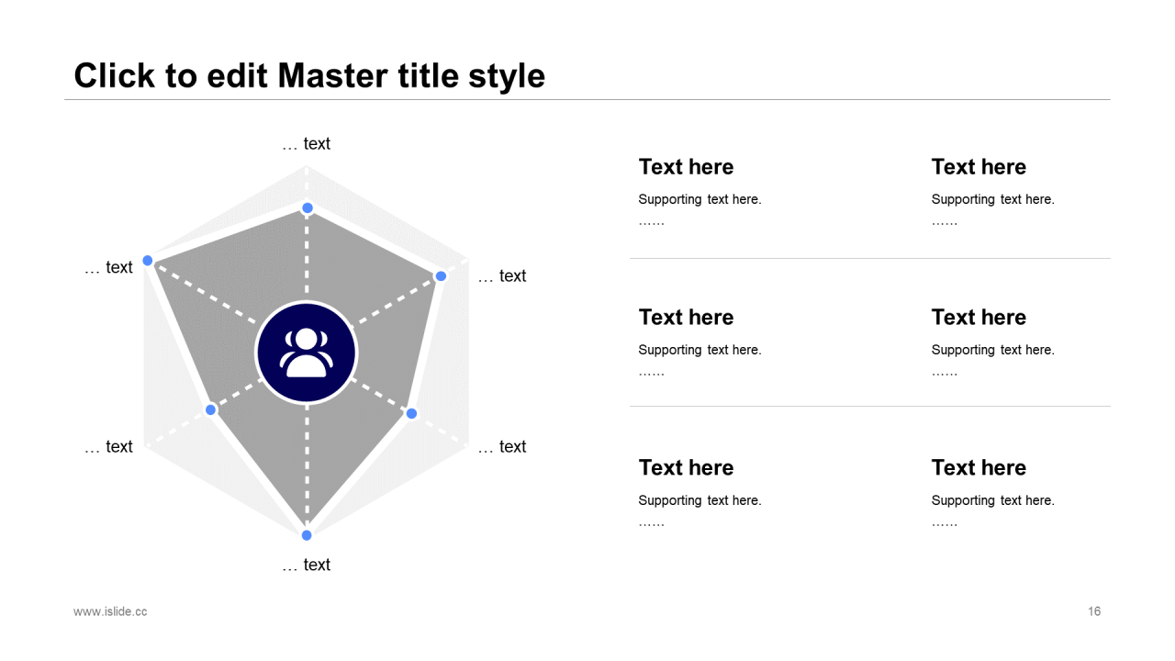Click the slide number 16
Screen dimensions: 1175x661
click(x=1094, y=611)
